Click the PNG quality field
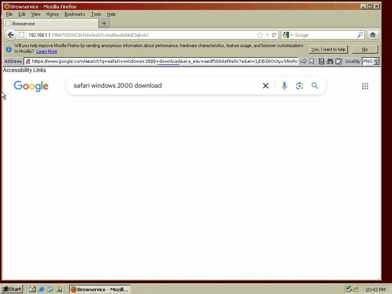This screenshot has width=392, height=294. pyautogui.click(x=368, y=61)
